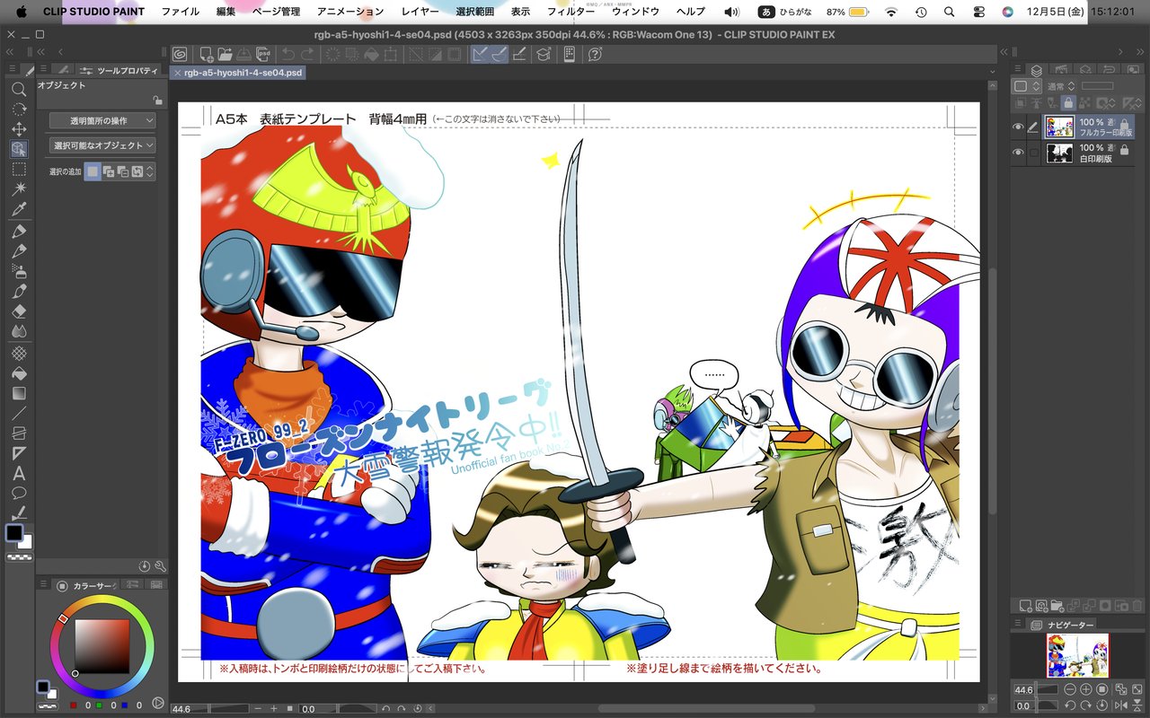Export as PSD from command bar
This screenshot has width=1150, height=718.
pos(264,55)
